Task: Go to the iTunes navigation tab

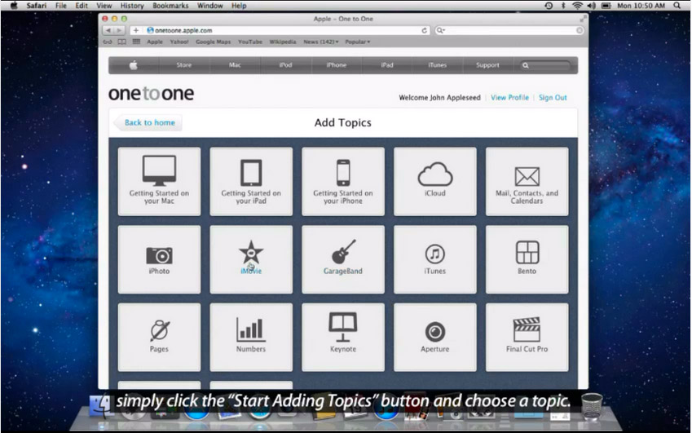Action: (438, 65)
